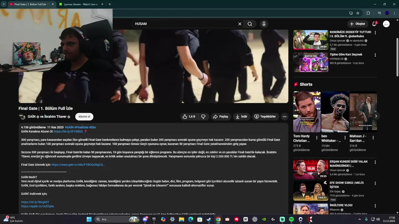
Task: Open the gain.tv Final Gate link
Action: point(78,165)
